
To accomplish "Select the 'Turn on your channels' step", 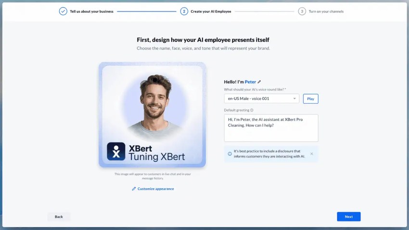I will coord(326,12).
